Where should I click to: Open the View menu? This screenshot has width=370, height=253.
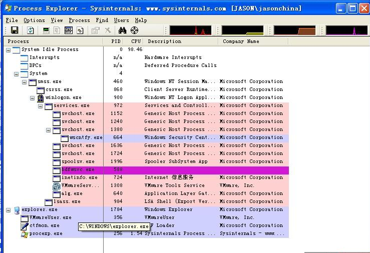pyautogui.click(x=57, y=20)
